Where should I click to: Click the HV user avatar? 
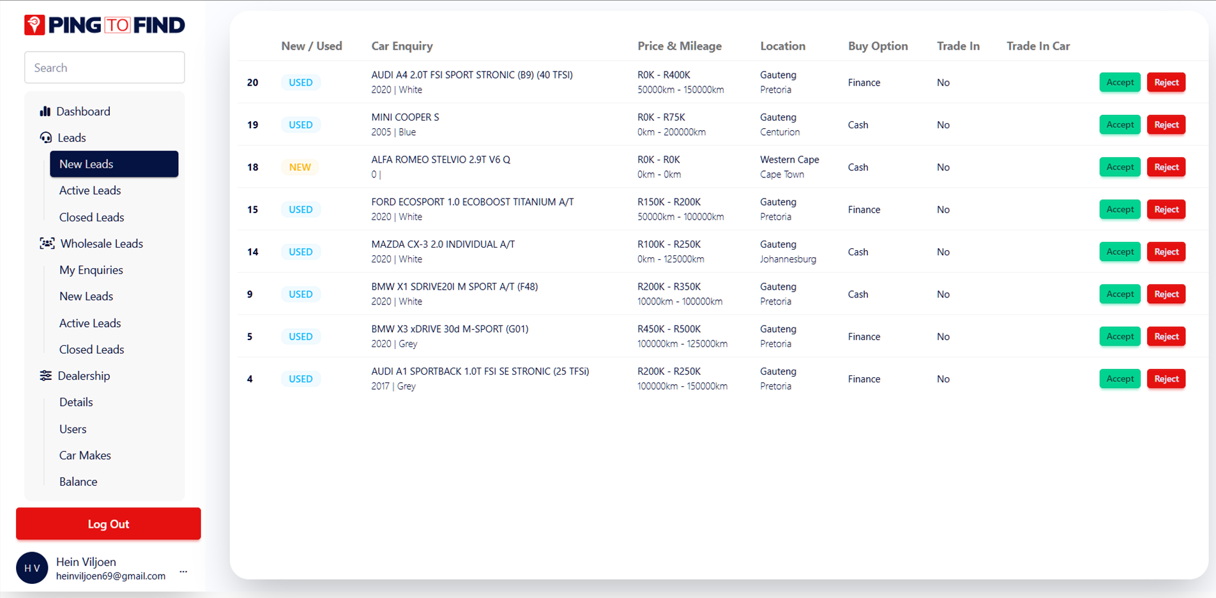click(x=32, y=568)
